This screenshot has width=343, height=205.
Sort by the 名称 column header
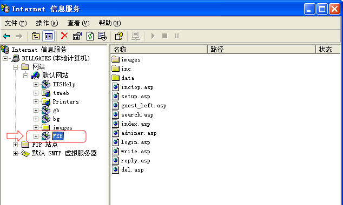[x=159, y=50]
